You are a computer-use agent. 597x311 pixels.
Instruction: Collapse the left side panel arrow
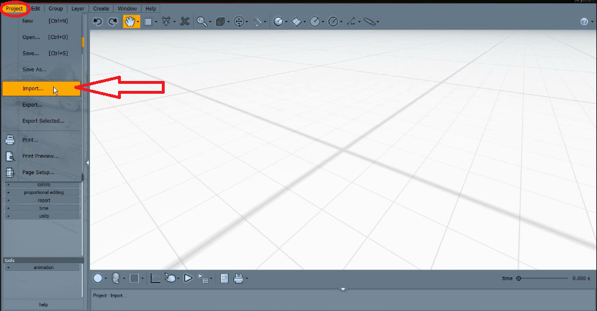coord(88,162)
